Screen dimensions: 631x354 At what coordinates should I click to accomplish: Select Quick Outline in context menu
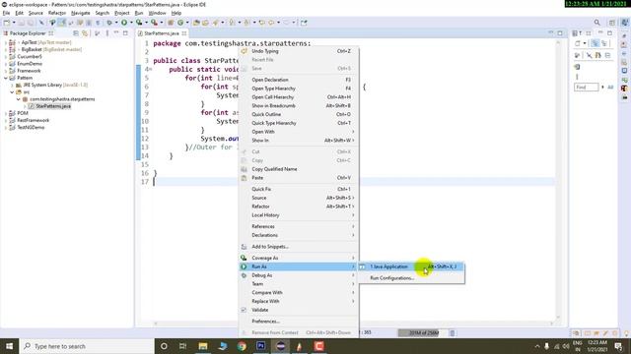[298, 114]
